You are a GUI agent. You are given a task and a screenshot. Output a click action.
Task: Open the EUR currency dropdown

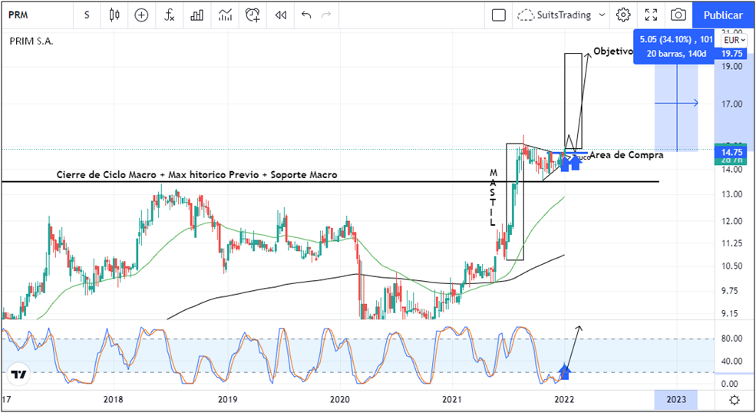coord(732,40)
